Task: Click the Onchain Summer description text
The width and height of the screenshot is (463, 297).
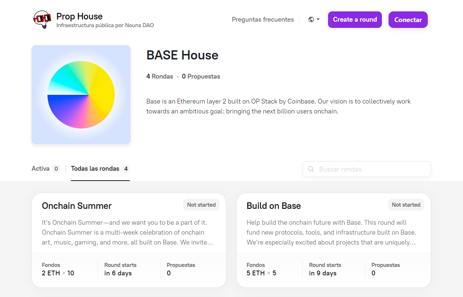Action: [128, 232]
